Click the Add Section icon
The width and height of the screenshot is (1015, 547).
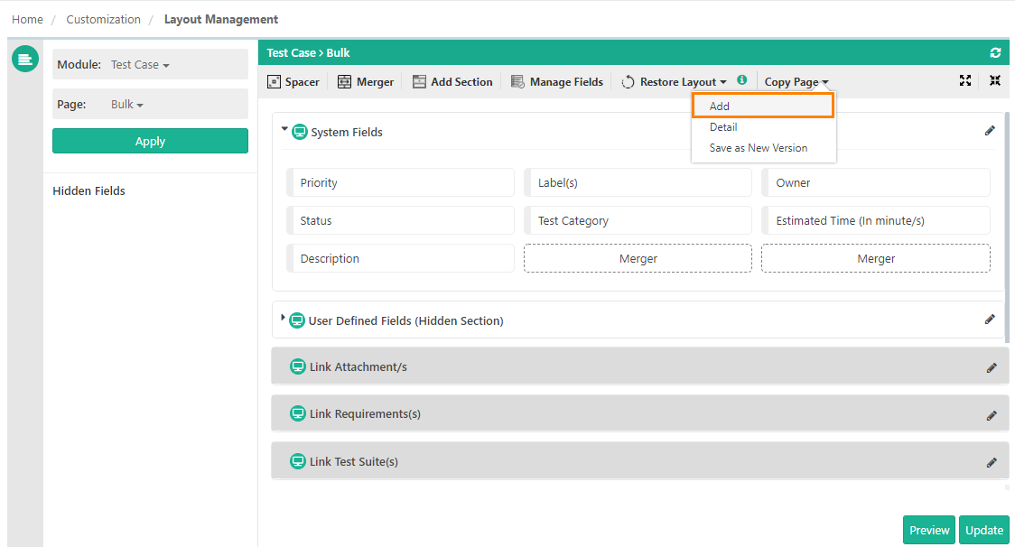tap(418, 81)
